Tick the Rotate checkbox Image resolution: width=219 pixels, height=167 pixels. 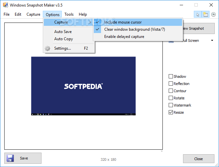click(171, 98)
